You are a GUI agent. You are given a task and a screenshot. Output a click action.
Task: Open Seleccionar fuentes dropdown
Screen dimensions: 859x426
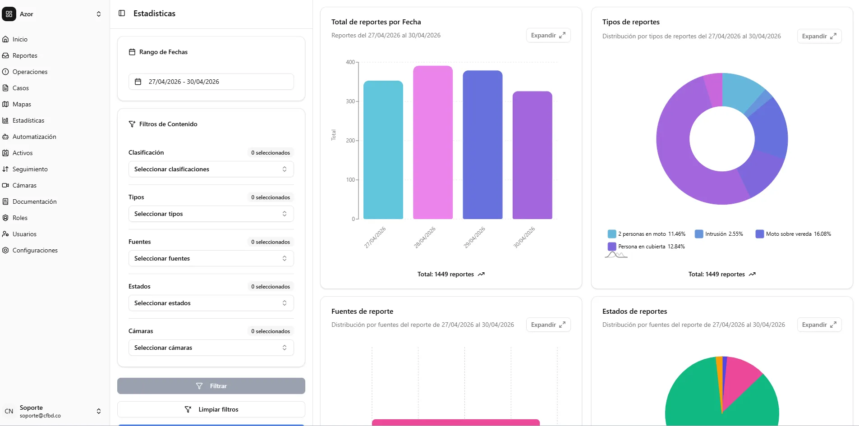pyautogui.click(x=211, y=258)
